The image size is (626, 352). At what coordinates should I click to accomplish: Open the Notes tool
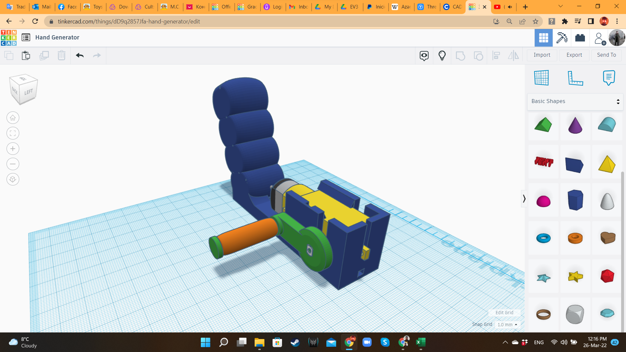click(x=609, y=78)
